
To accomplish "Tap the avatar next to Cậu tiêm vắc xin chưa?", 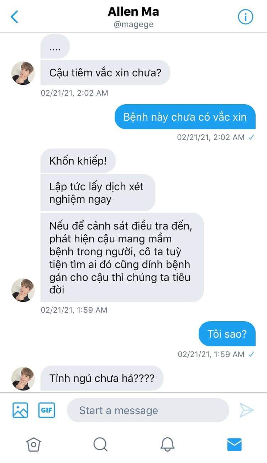I will pos(23,73).
